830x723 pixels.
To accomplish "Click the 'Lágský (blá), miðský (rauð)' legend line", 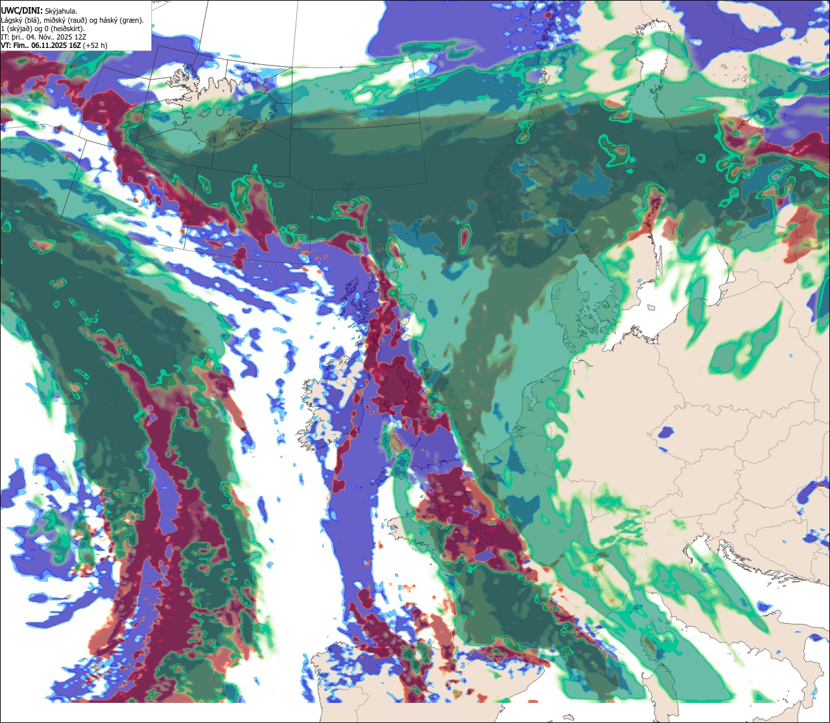I will [x=73, y=20].
